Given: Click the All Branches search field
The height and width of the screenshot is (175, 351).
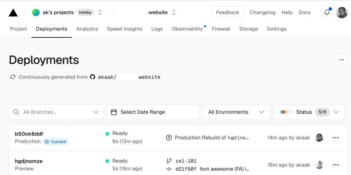Looking at the screenshot, I should tap(56, 112).
